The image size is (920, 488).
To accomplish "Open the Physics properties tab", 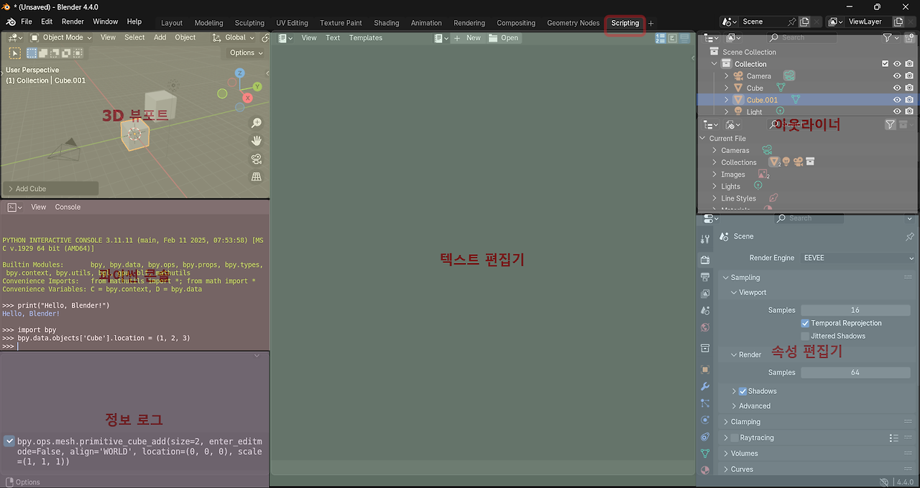I will pos(705,420).
